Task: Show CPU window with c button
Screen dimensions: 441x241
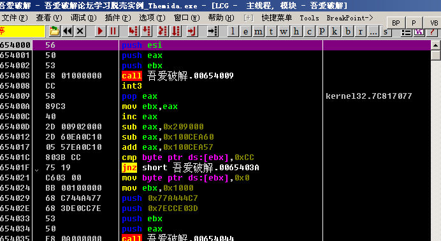Action: 309,31
